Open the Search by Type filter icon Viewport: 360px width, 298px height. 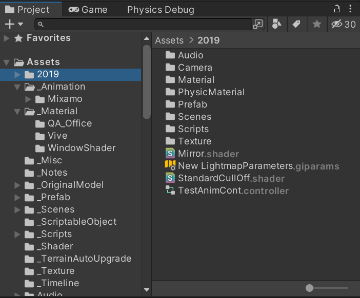pyautogui.click(x=276, y=24)
